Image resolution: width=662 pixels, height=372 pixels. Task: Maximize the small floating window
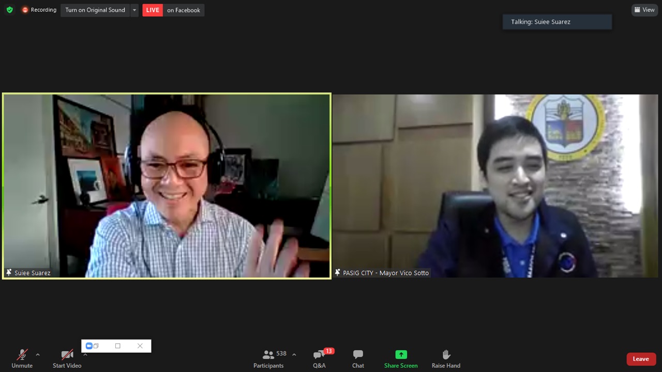tap(118, 346)
